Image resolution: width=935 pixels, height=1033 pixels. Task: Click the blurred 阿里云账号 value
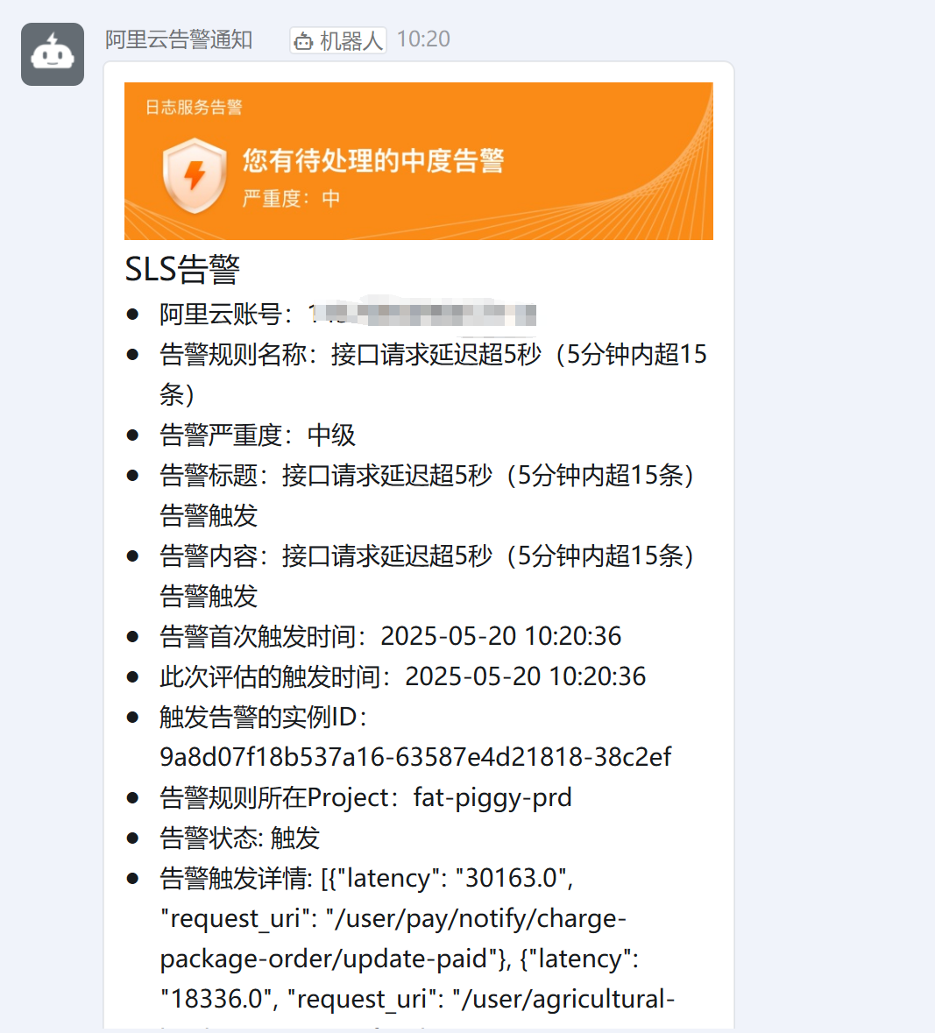click(x=422, y=314)
